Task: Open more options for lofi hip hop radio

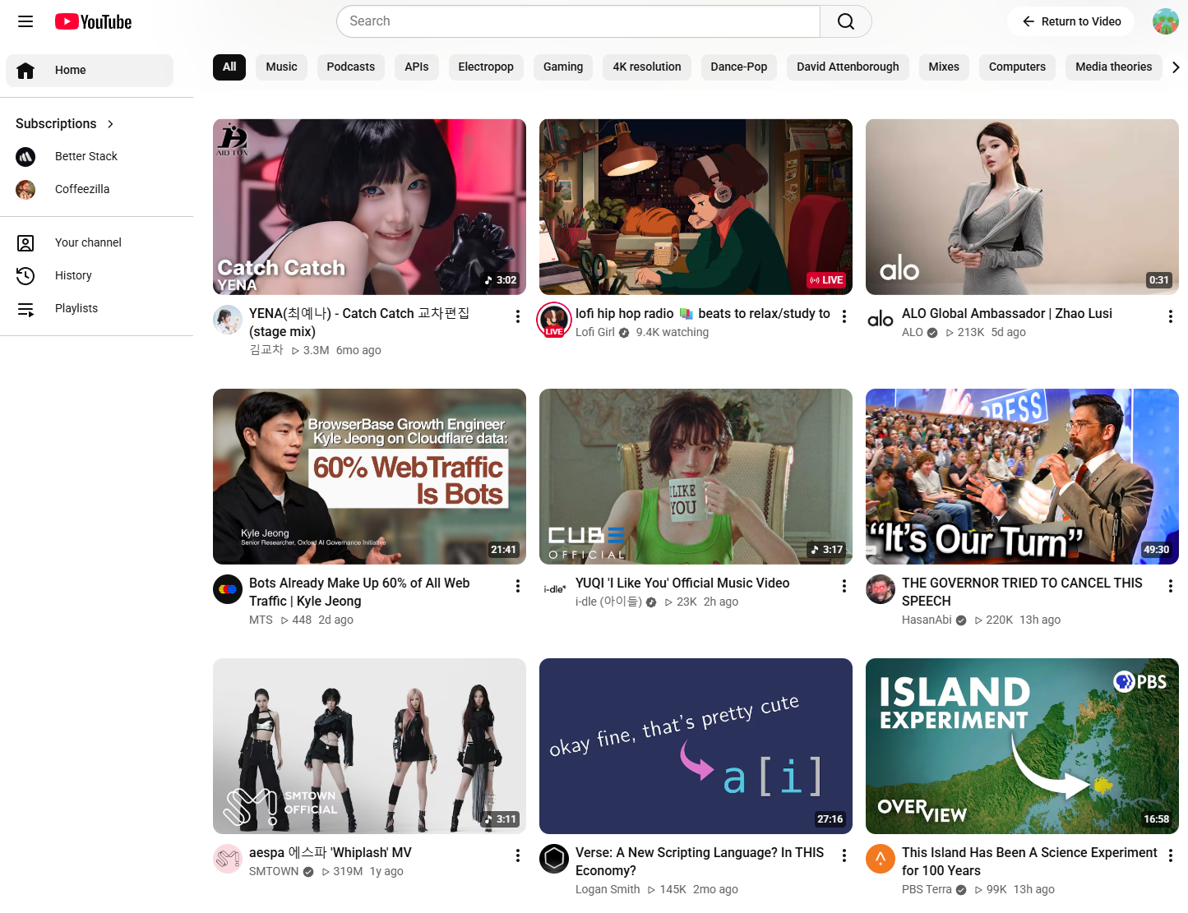Action: (844, 316)
